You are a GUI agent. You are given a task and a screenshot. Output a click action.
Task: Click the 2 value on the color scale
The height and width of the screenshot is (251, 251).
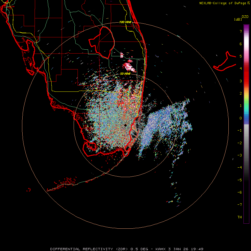(241, 93)
